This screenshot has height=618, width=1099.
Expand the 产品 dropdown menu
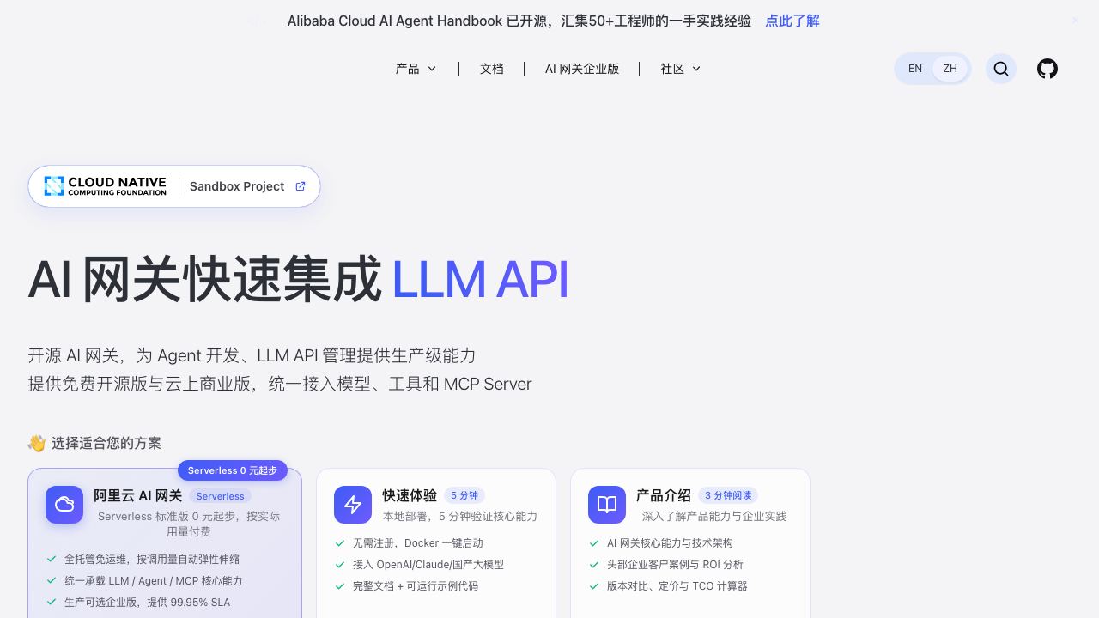pos(416,69)
